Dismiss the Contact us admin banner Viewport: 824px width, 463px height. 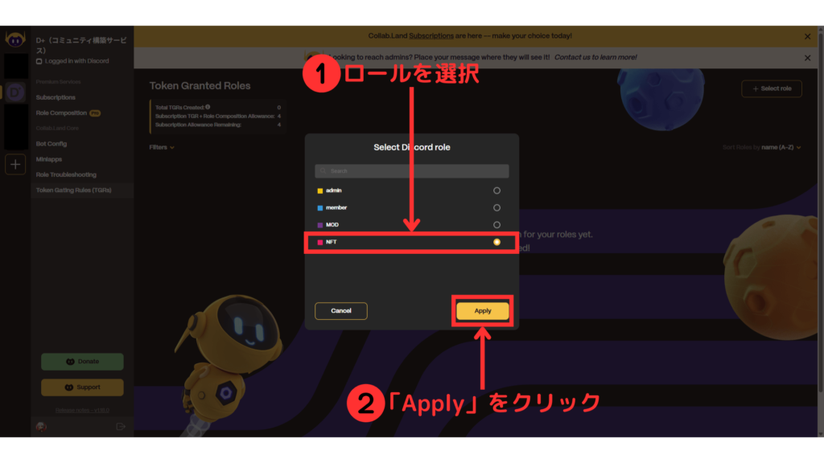[807, 58]
